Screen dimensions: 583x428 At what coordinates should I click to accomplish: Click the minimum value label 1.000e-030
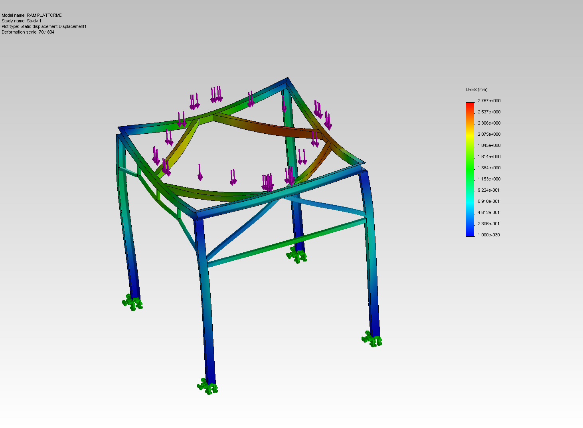[x=489, y=235]
